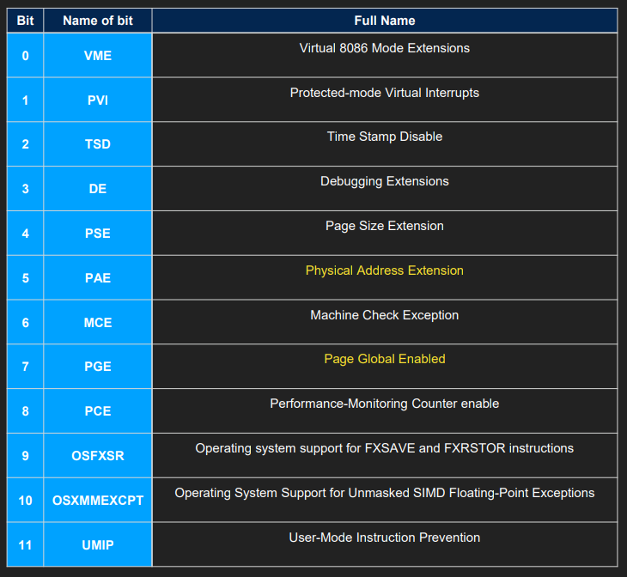Click the OSFXSR bit name cell
The image size is (627, 577).
(98, 456)
